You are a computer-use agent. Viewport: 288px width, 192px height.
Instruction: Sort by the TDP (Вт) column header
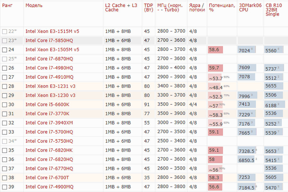click(x=148, y=8)
